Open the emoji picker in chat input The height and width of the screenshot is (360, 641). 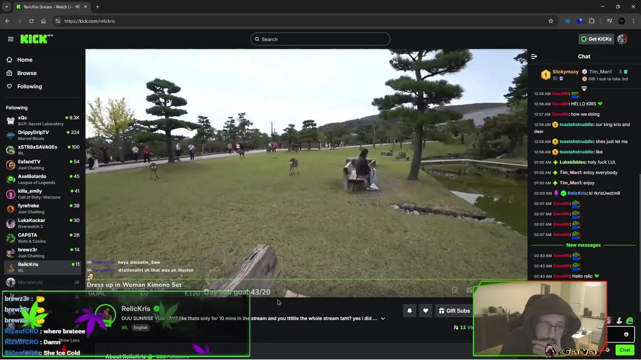click(626, 334)
